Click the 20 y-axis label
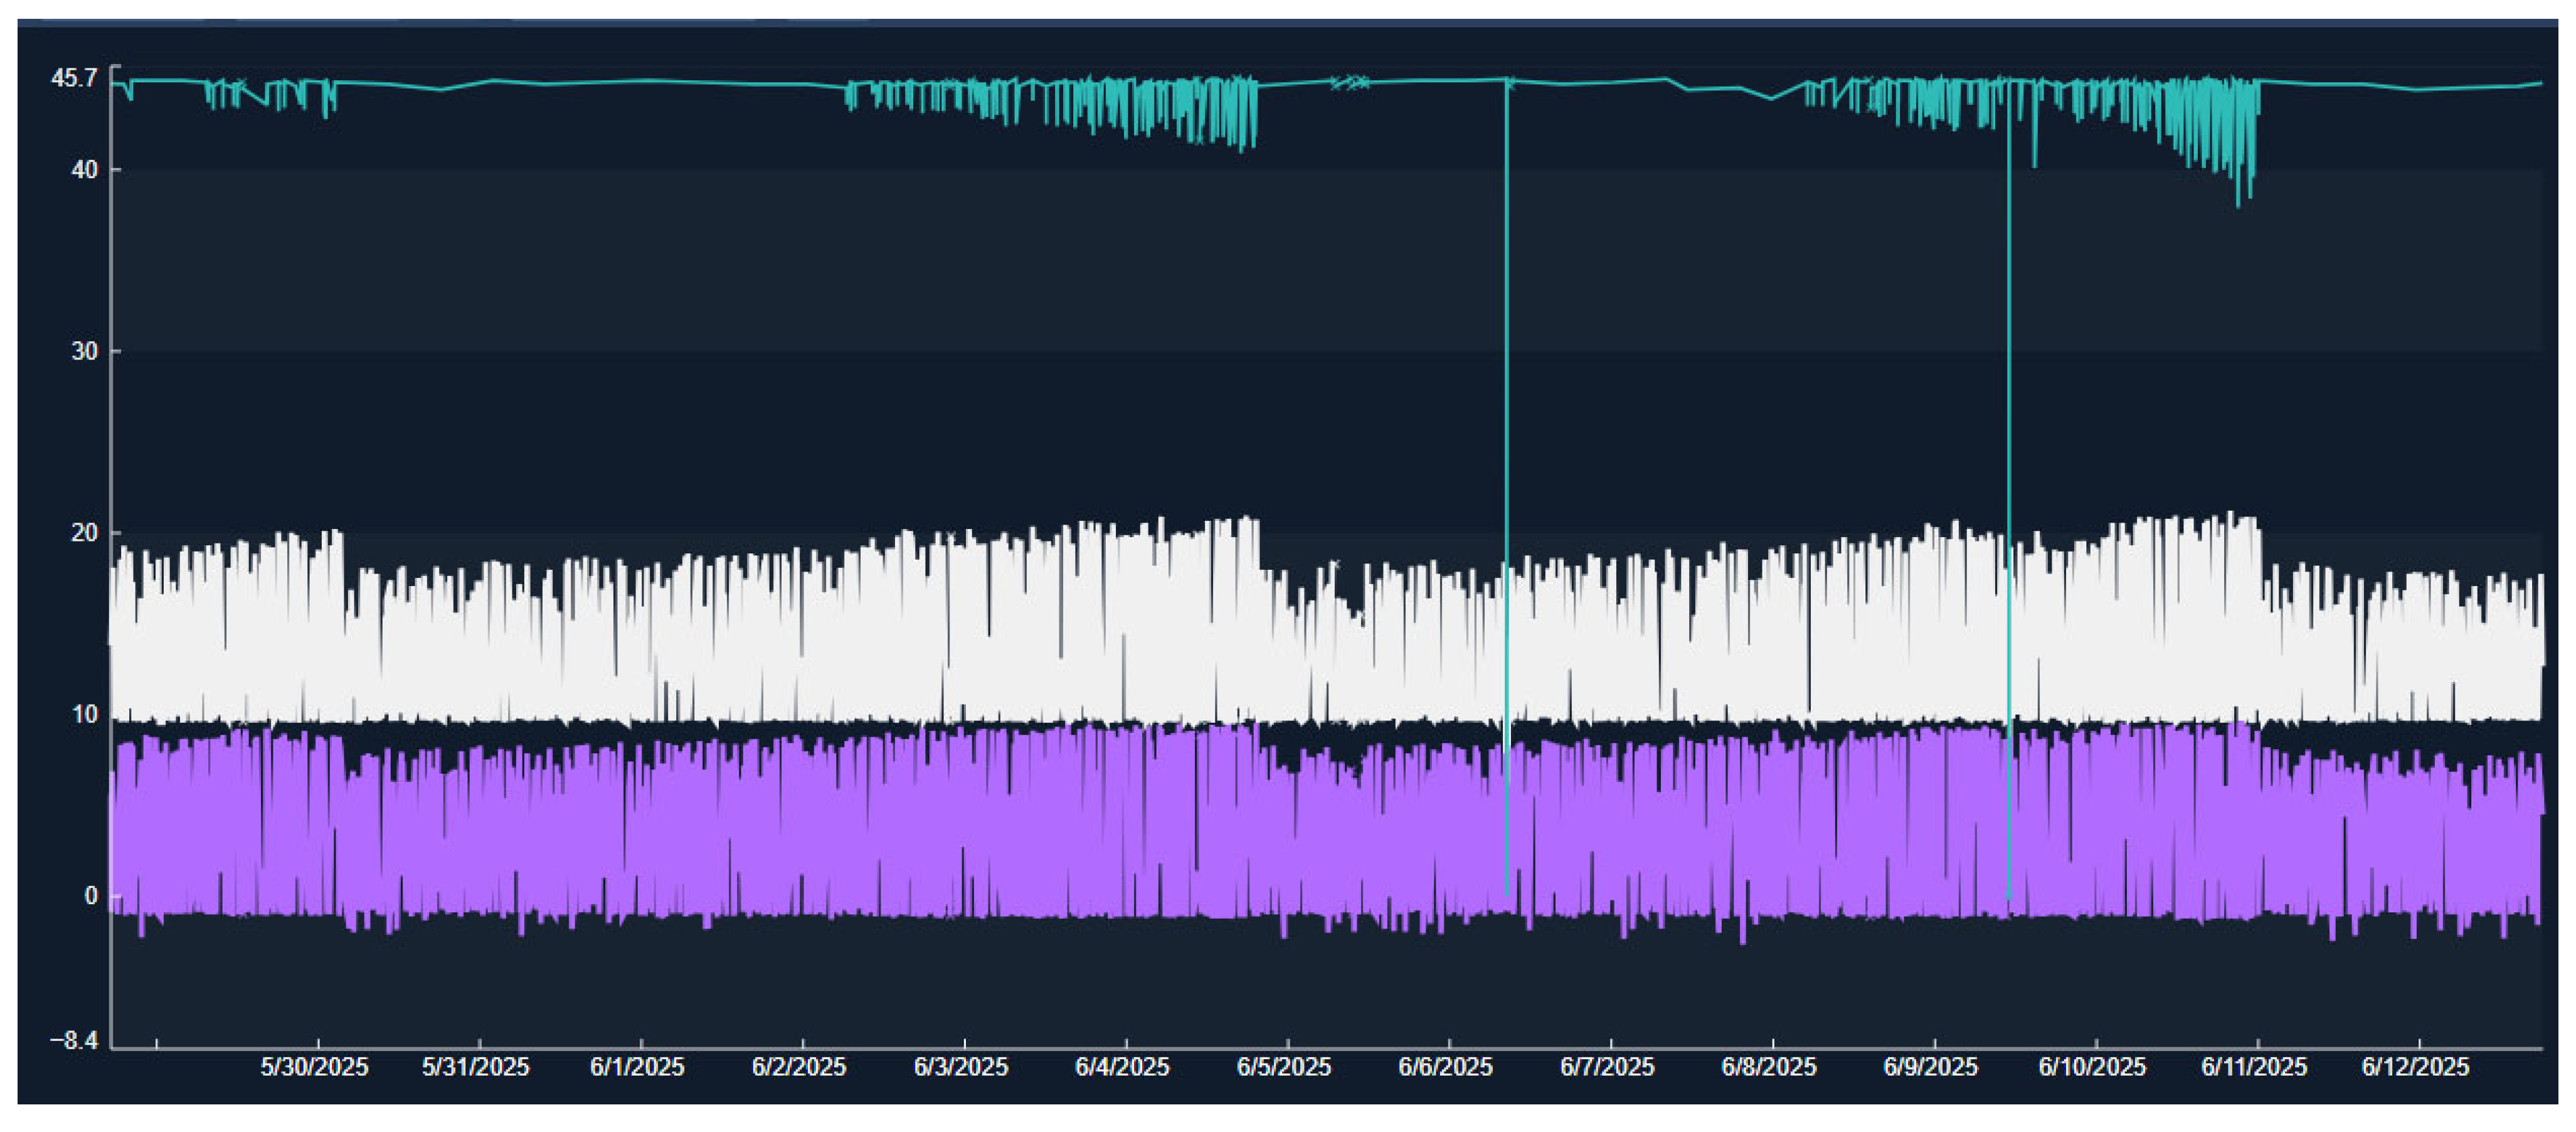2576x1132 pixels. (84, 533)
